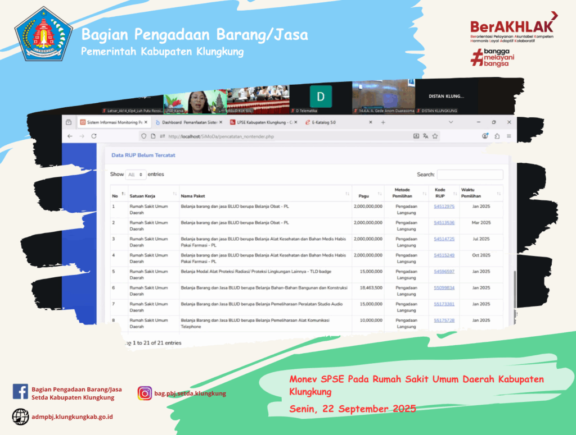Open the Firefox hamburger application menu

[x=508, y=136]
